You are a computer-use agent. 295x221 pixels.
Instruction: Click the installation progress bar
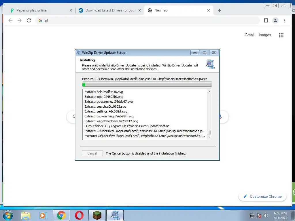tap(147, 84)
